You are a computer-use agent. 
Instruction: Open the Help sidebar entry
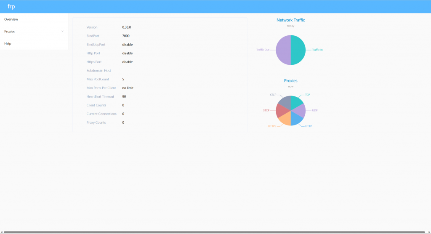click(x=8, y=44)
